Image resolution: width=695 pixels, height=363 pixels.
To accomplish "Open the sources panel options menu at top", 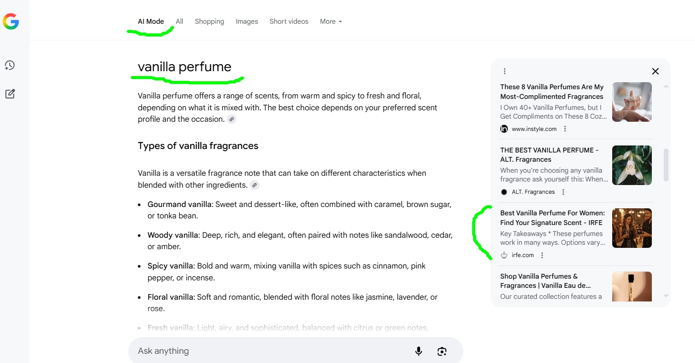I will tap(505, 71).
